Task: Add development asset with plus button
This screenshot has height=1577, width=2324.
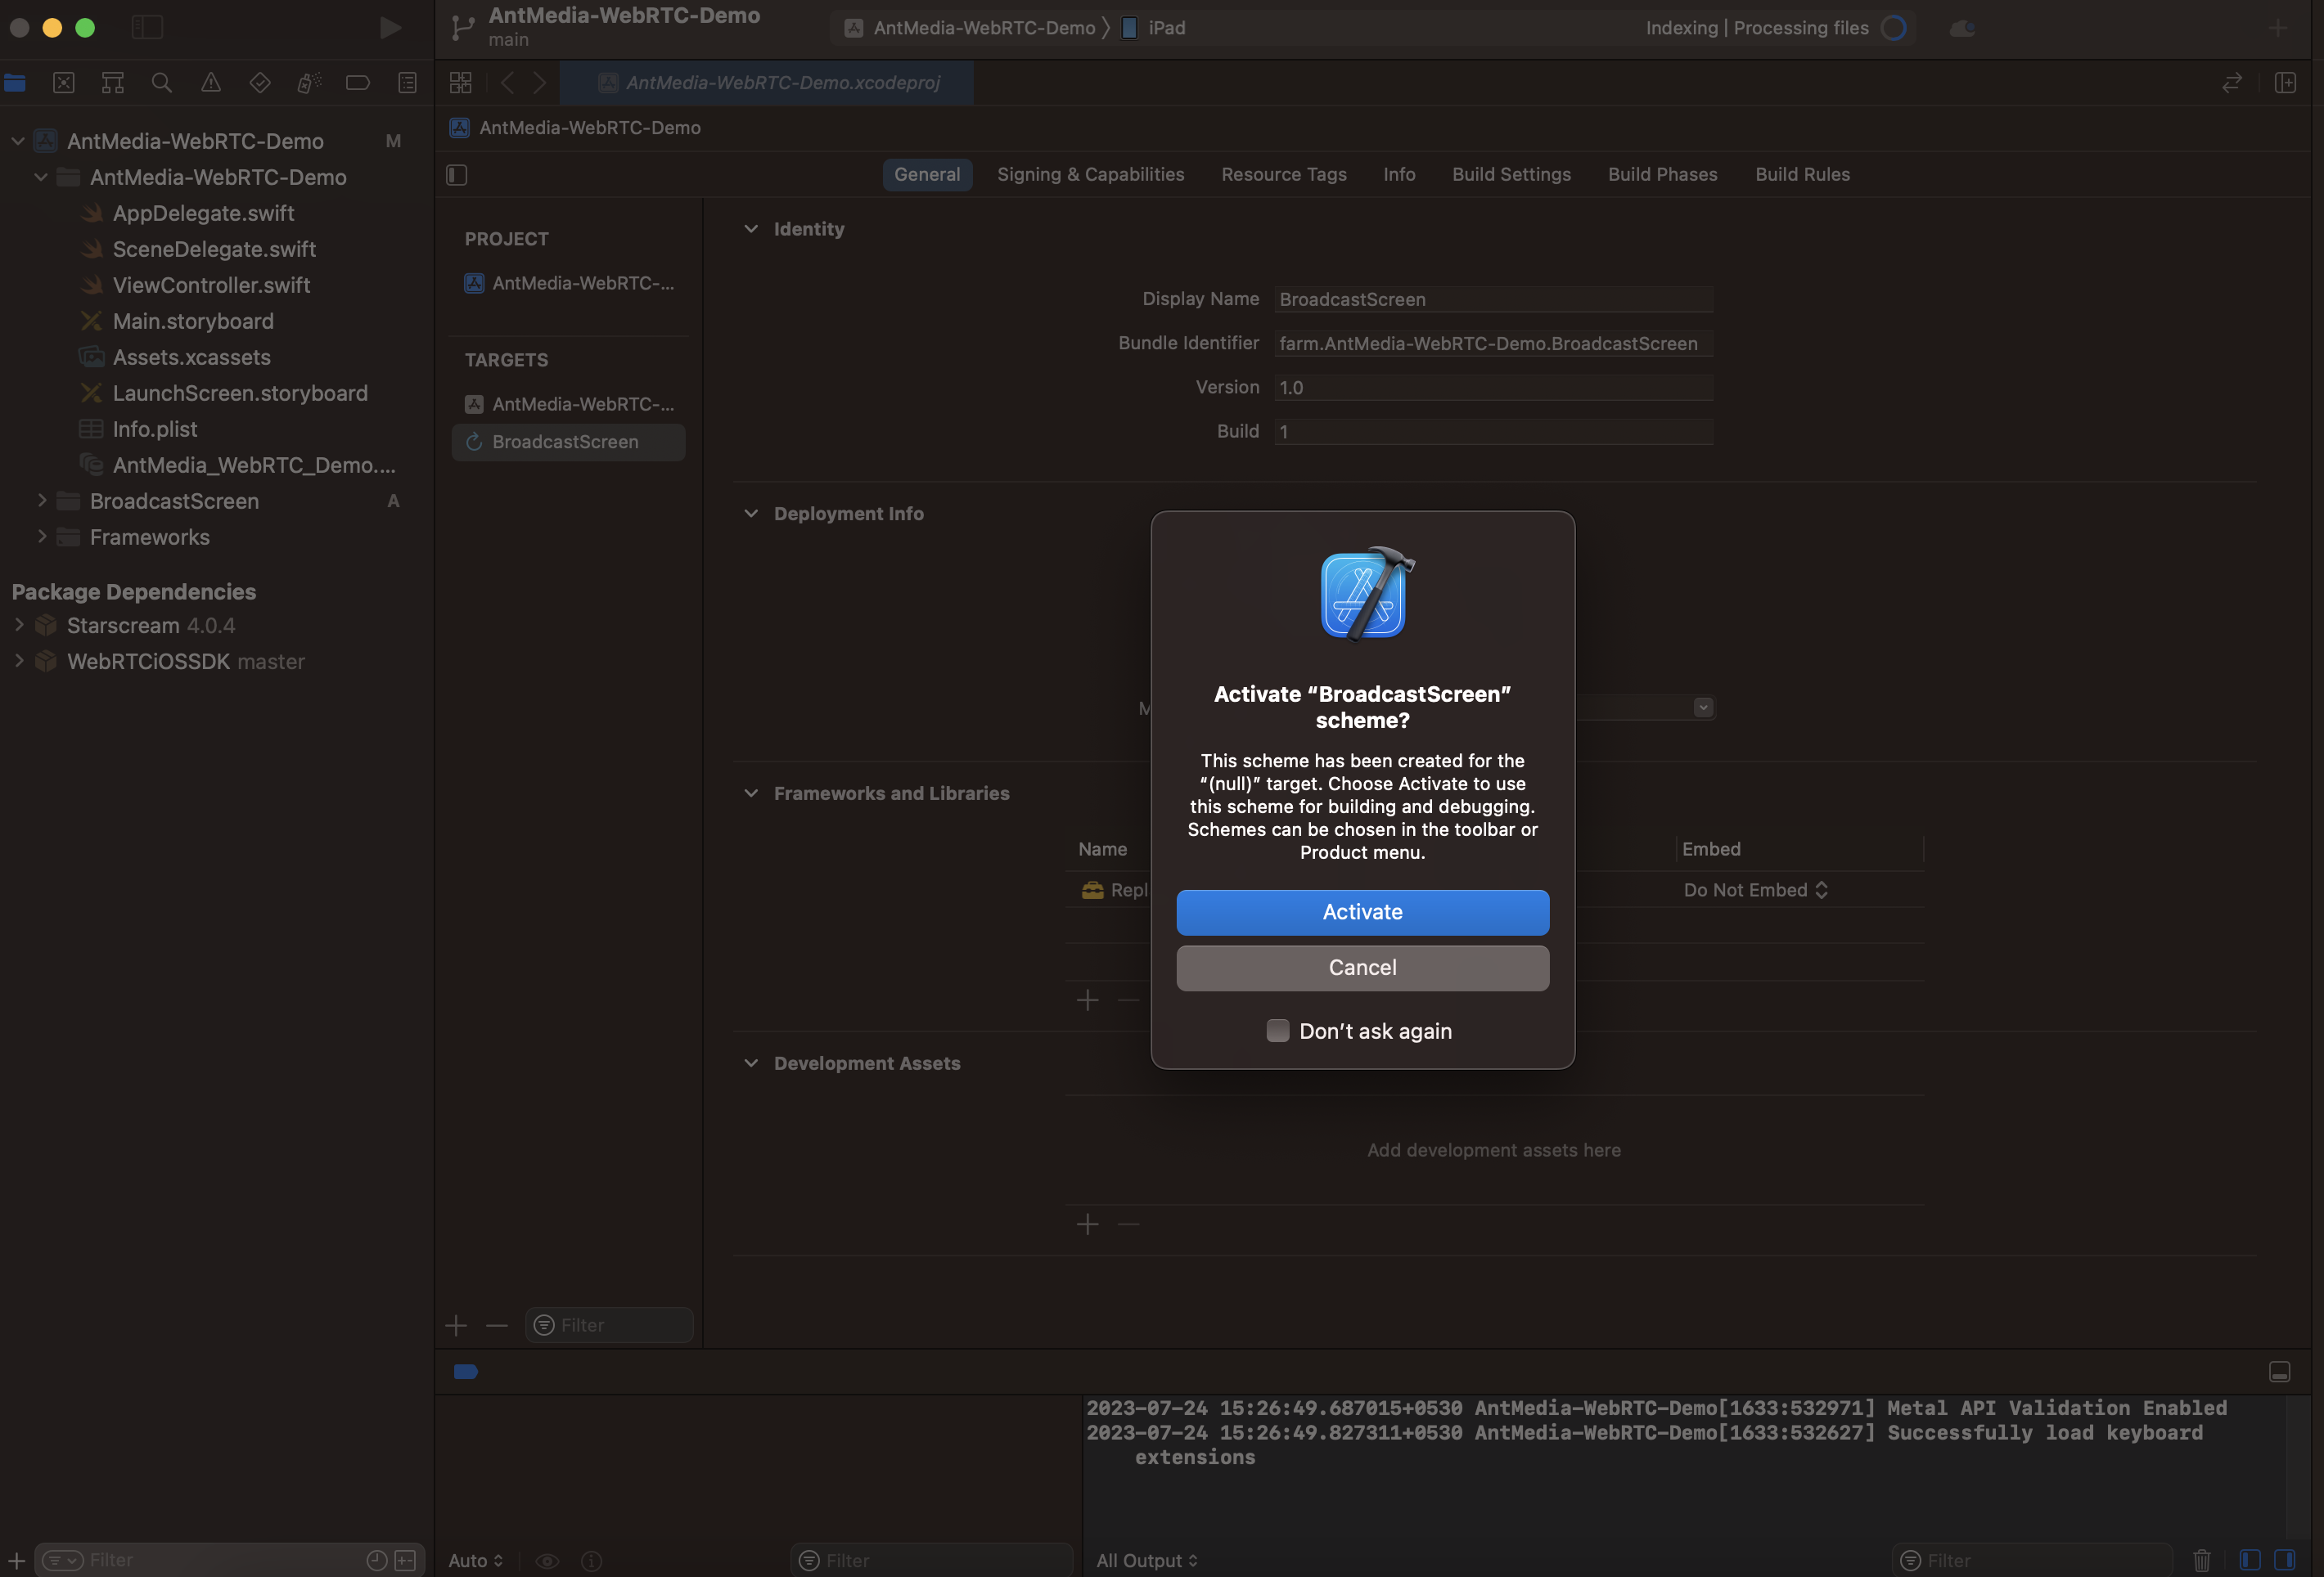Action: coord(1088,1224)
